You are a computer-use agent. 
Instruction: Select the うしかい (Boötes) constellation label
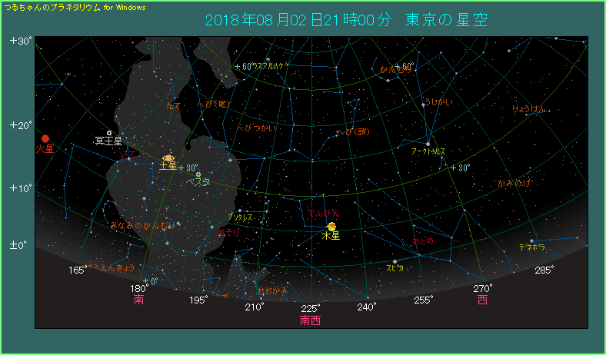pos(438,102)
